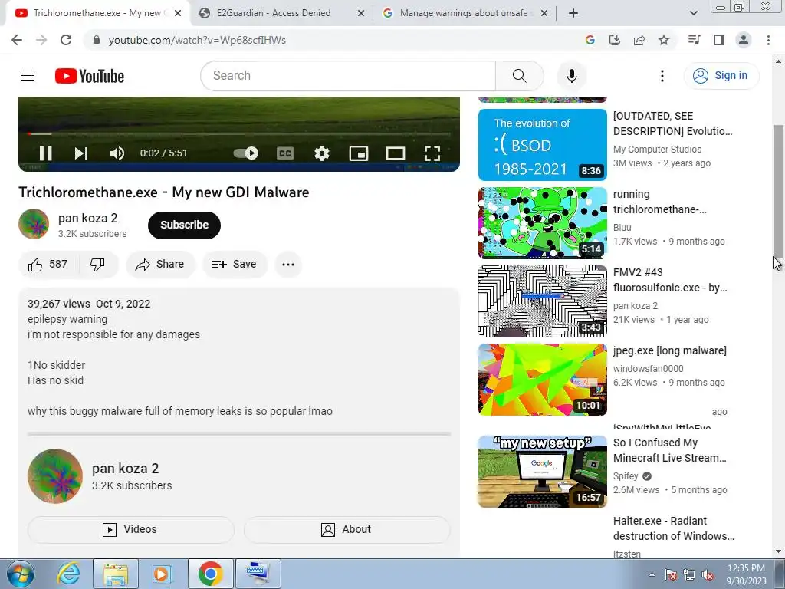Open a new browser tab
Viewport: 785px width, 589px height.
[573, 13]
